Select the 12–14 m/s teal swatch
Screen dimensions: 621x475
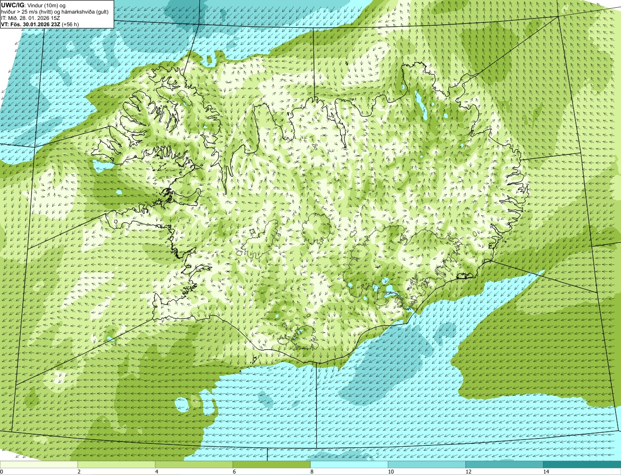505,464
